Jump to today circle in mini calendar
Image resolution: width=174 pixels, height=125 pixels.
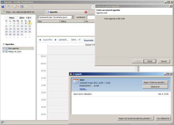[29, 18]
